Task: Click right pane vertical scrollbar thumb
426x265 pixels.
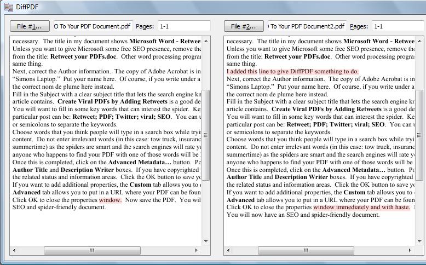Action: coord(419,135)
